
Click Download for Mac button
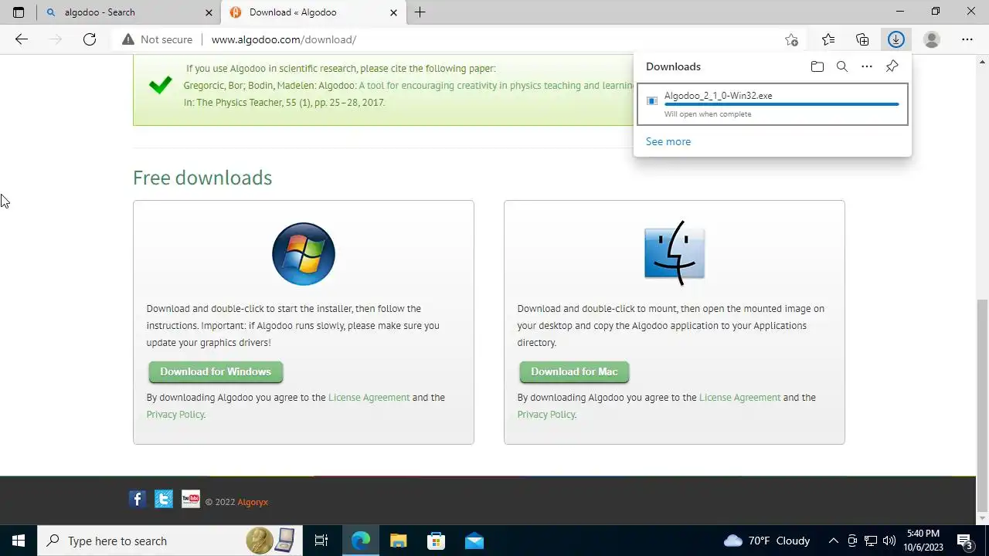pos(574,371)
